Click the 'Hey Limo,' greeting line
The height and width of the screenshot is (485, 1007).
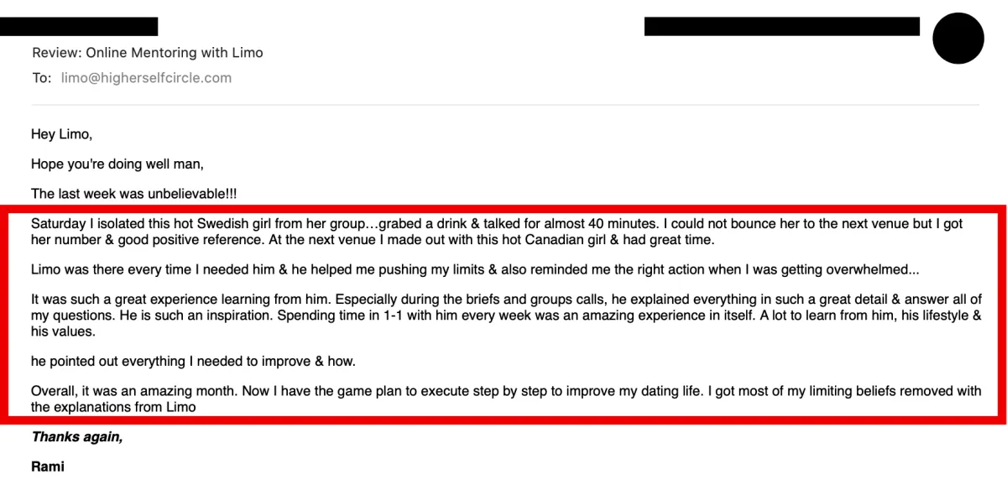[62, 134]
